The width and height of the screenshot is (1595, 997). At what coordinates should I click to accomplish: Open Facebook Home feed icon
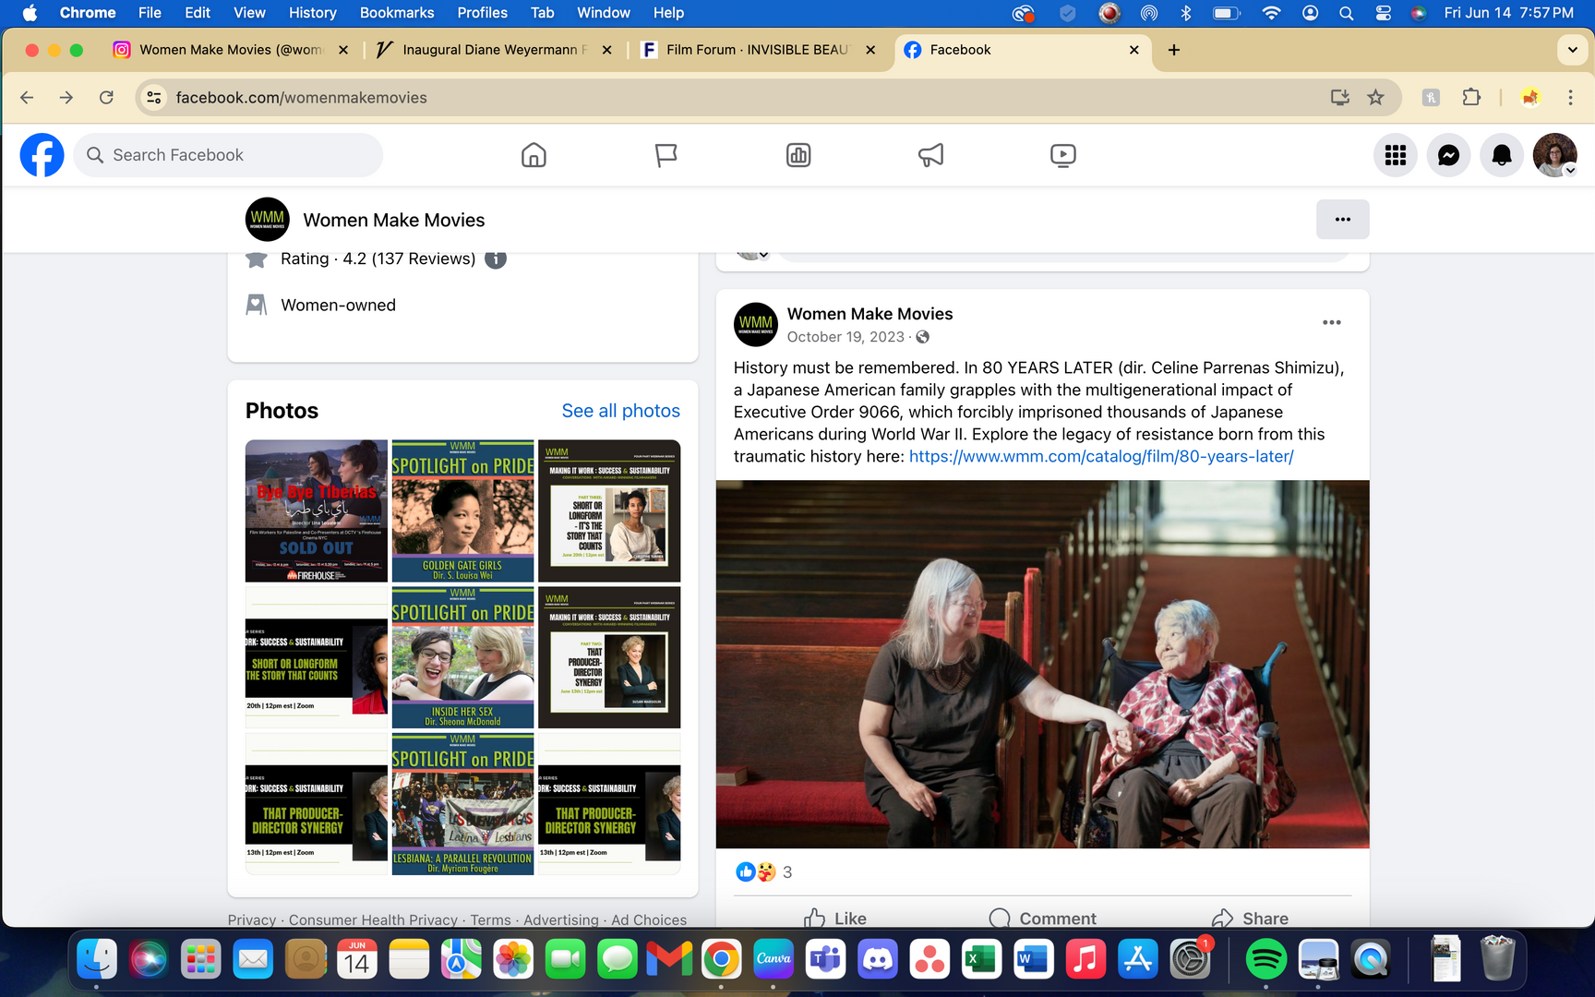pyautogui.click(x=534, y=155)
